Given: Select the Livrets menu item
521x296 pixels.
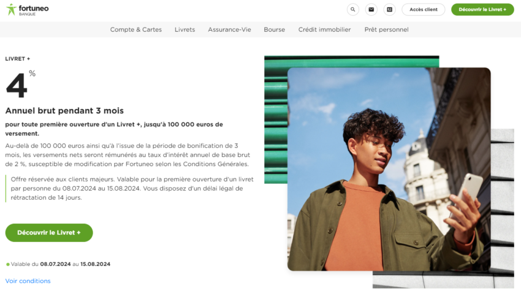Looking at the screenshot, I should pos(184,29).
